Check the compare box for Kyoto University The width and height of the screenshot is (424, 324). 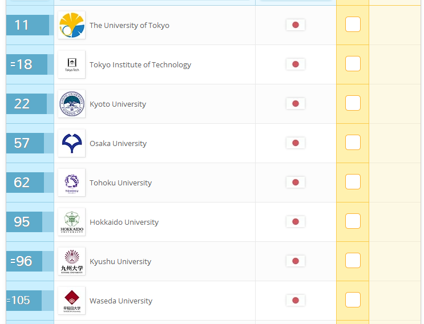[353, 103]
